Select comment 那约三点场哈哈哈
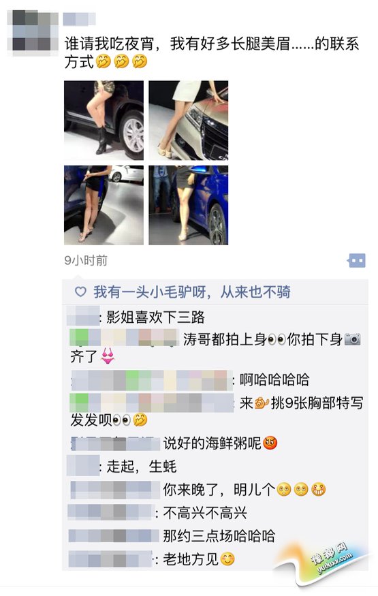 172,536
